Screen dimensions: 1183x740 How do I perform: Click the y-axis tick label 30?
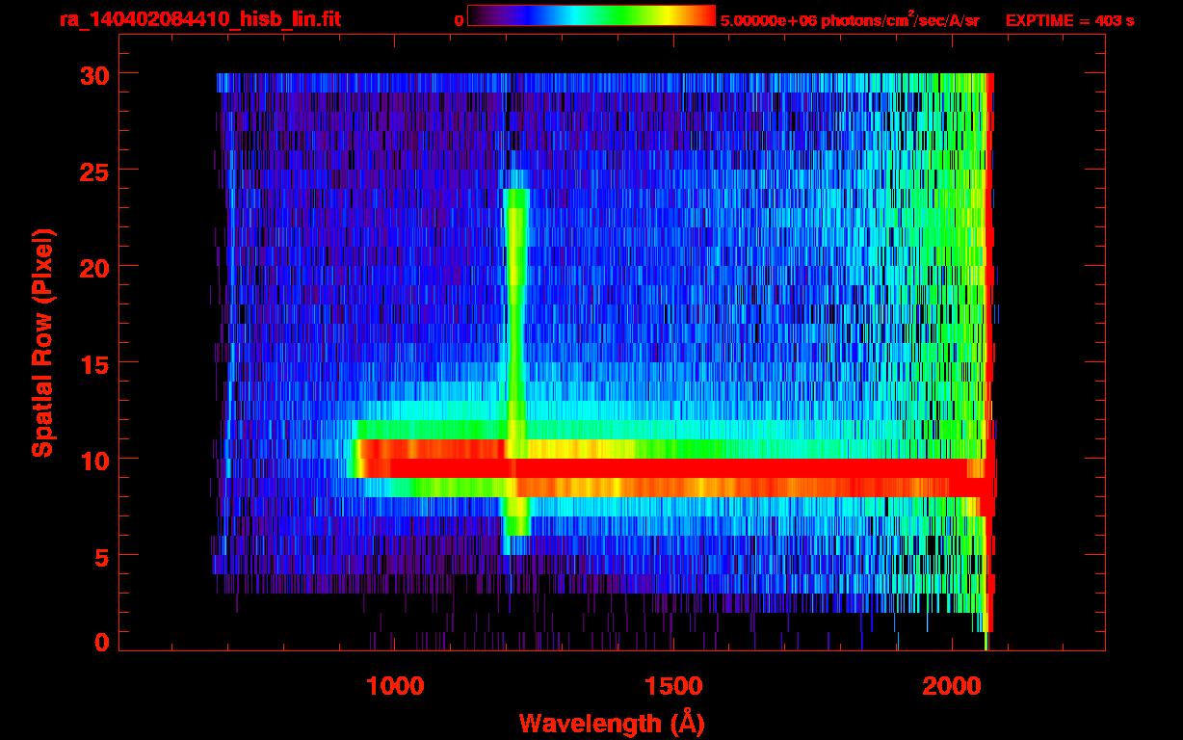point(93,74)
